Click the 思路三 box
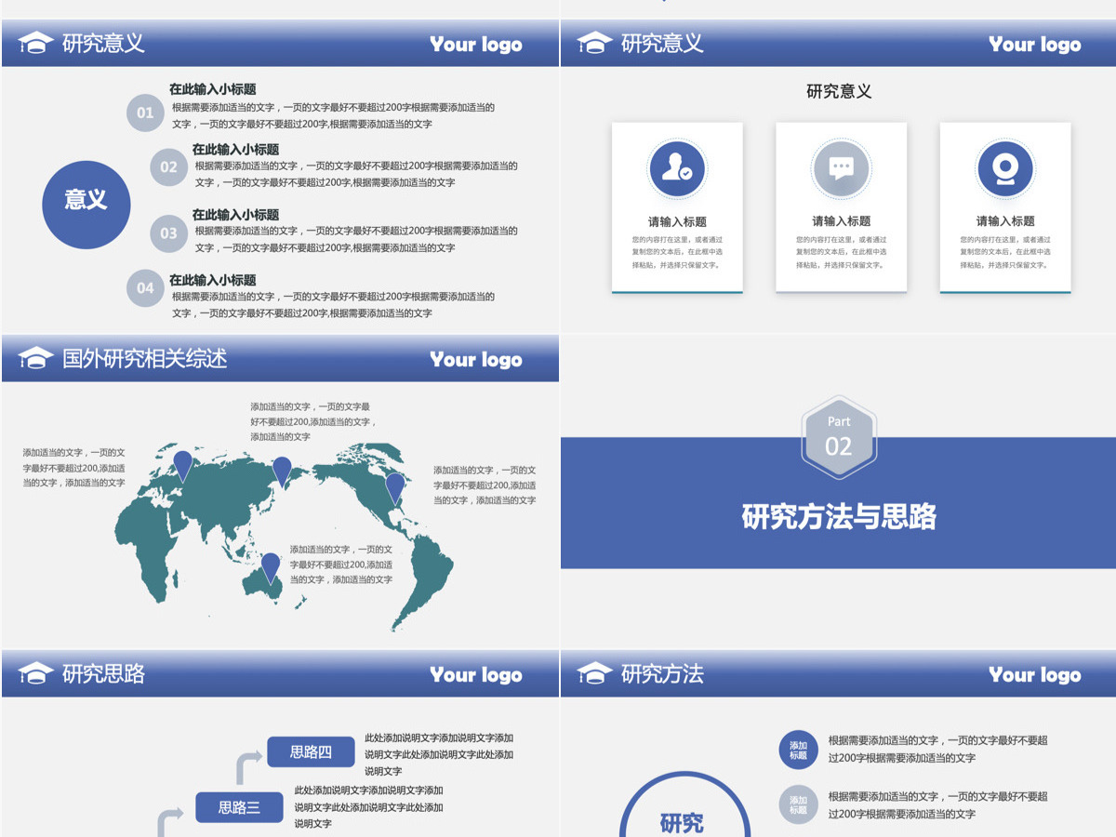The width and height of the screenshot is (1116, 837). point(239,807)
